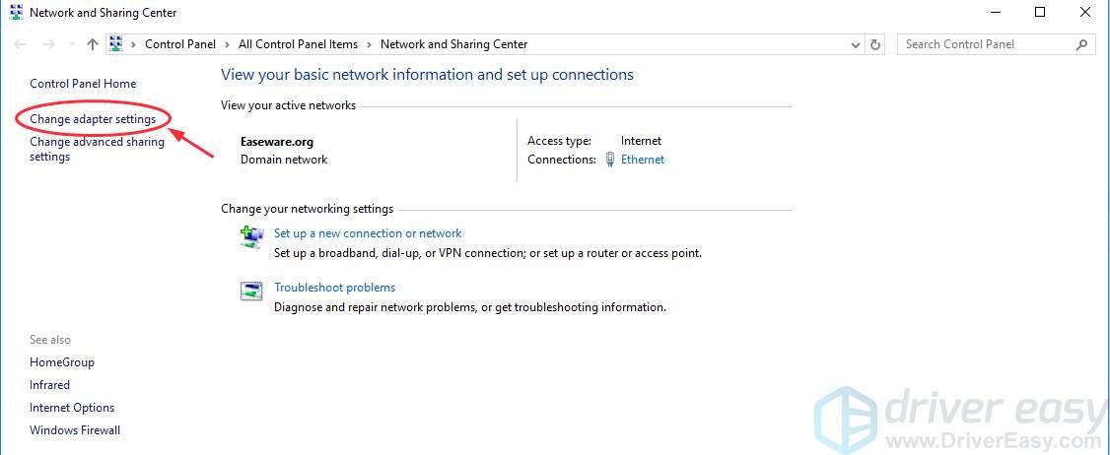Click the search magnifier icon
Image resolution: width=1110 pixels, height=455 pixels.
1081,44
